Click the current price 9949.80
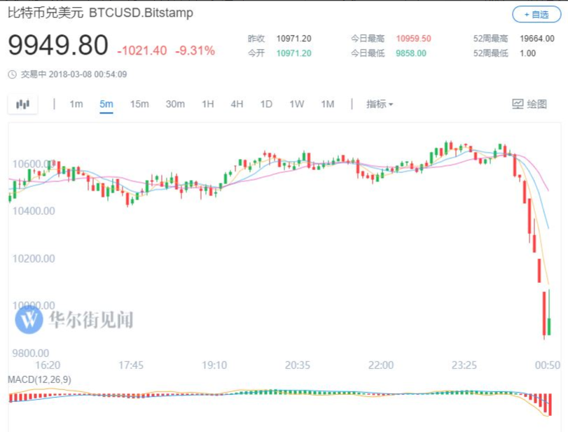Viewport: 568px width, 432px height. point(58,47)
